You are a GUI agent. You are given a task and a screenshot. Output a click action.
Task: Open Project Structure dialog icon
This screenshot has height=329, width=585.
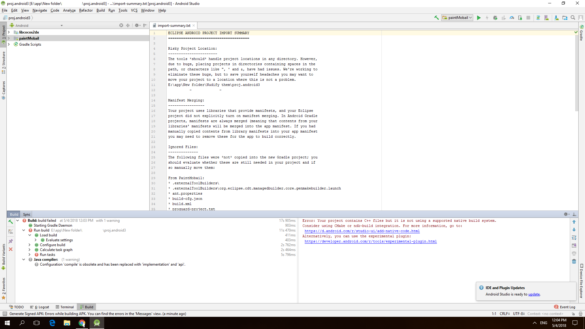tap(565, 18)
